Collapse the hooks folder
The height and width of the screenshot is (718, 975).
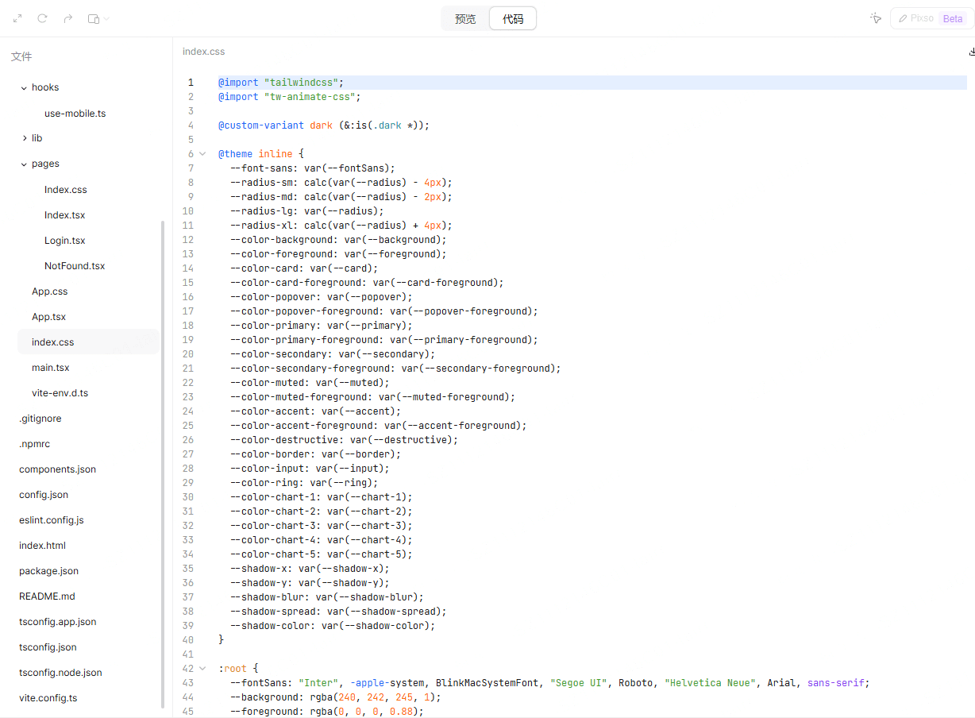(25, 88)
